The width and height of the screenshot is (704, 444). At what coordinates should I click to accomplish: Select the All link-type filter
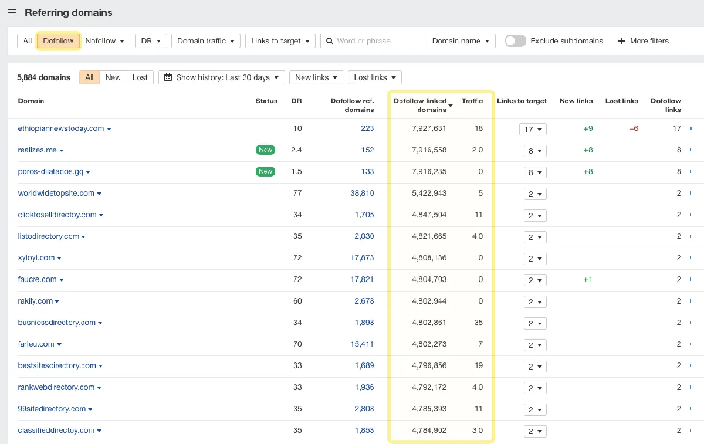click(x=28, y=41)
